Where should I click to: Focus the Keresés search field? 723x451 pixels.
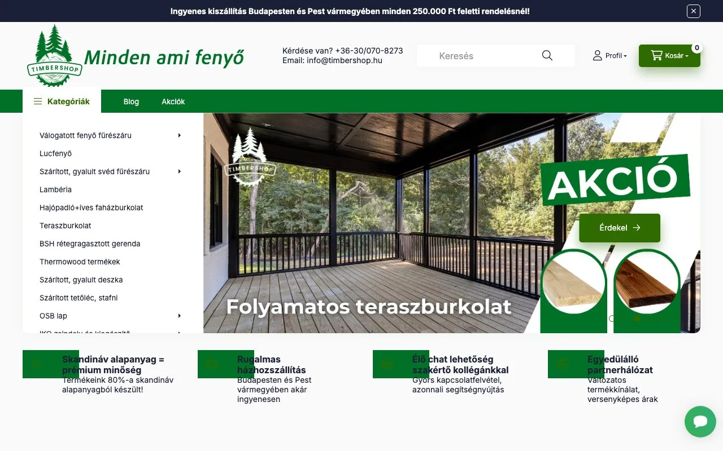click(486, 56)
